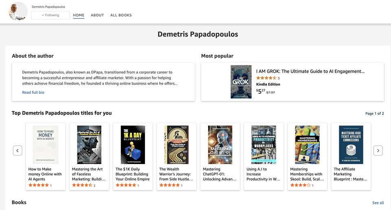The height and width of the screenshot is (210, 391).
Task: Open How to Make Money book cover
Action: [45, 145]
